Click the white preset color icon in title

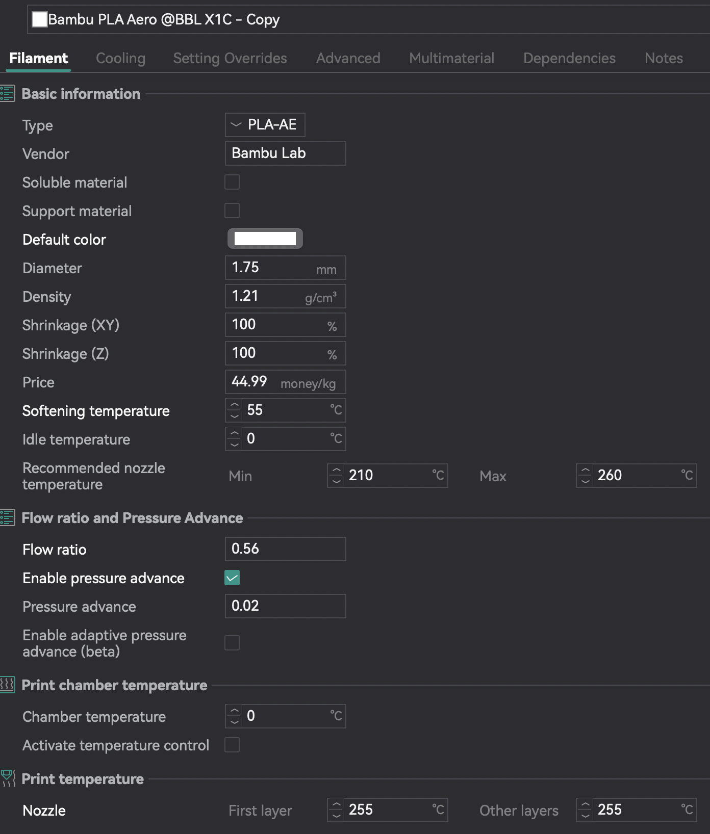point(39,19)
